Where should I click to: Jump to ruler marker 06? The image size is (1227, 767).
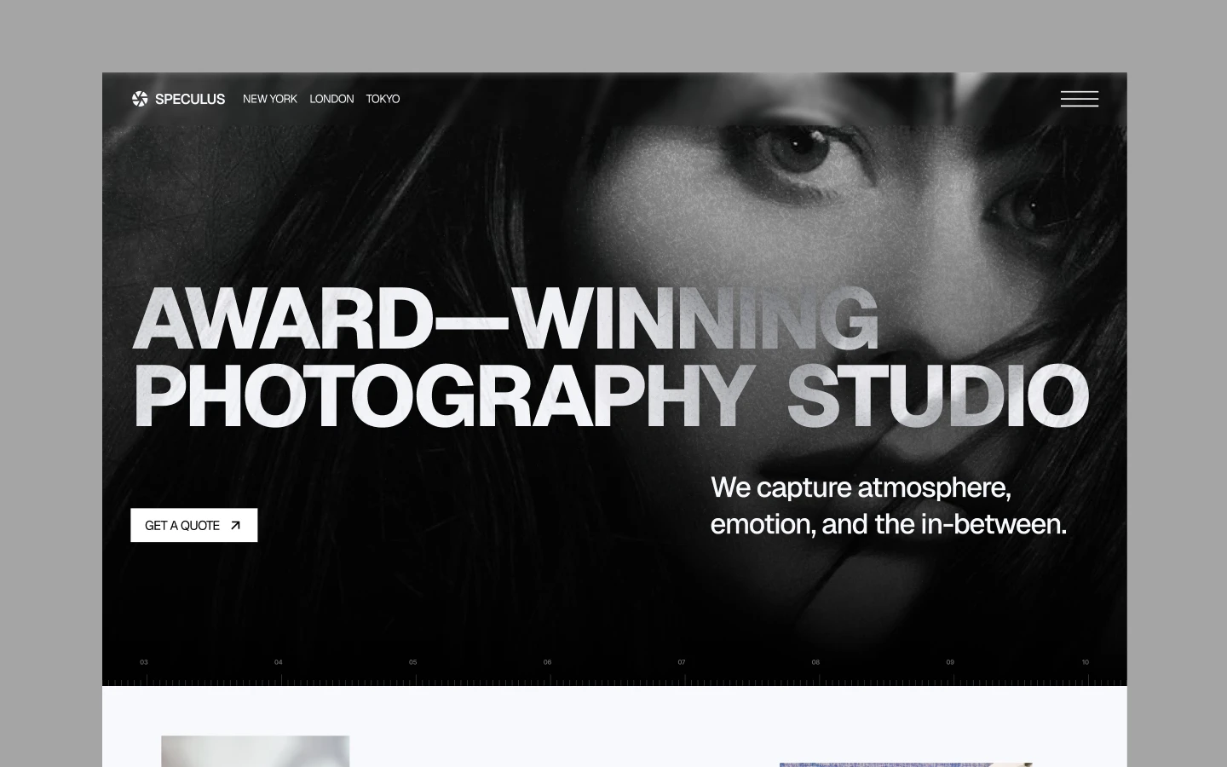[x=547, y=662]
